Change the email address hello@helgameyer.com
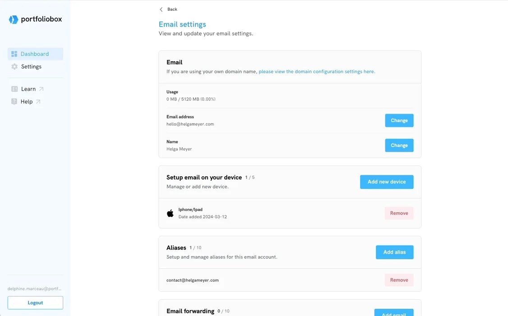 [x=399, y=120]
